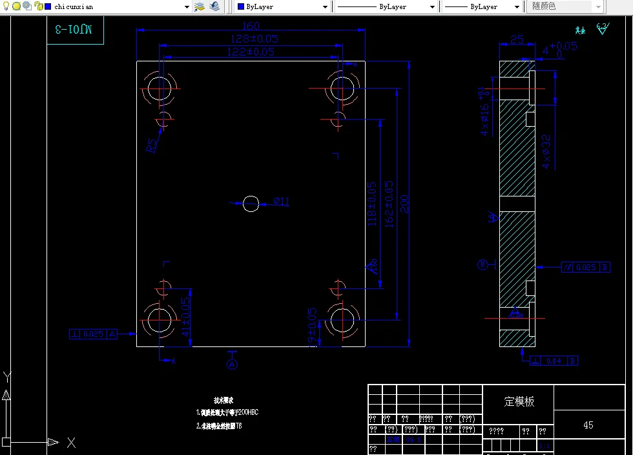Toggle the layer freeze sun icon

pos(17,6)
